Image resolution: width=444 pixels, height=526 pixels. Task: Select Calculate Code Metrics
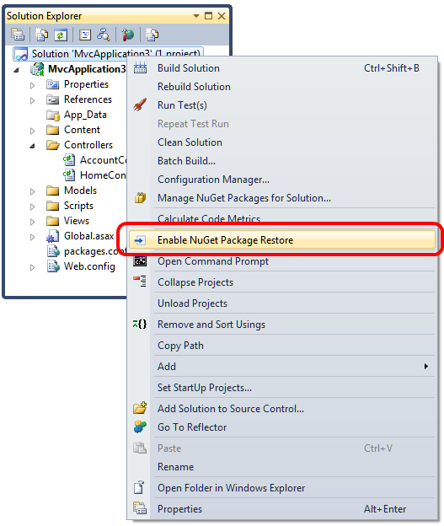pos(282,218)
